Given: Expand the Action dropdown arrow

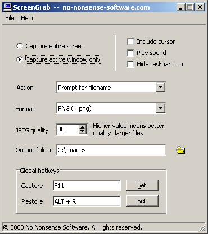Looking at the screenshot, I should coord(160,87).
